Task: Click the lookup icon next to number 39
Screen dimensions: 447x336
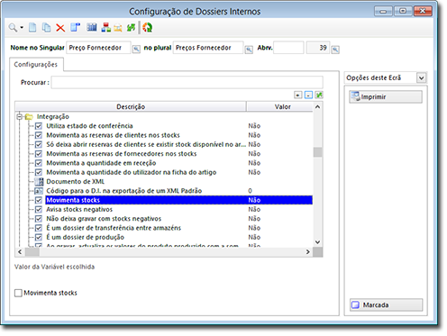Action: click(x=335, y=50)
